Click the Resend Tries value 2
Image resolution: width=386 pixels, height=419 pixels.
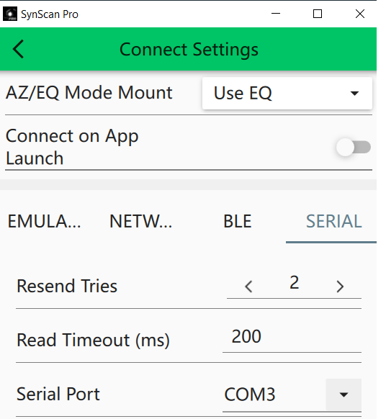click(x=294, y=282)
